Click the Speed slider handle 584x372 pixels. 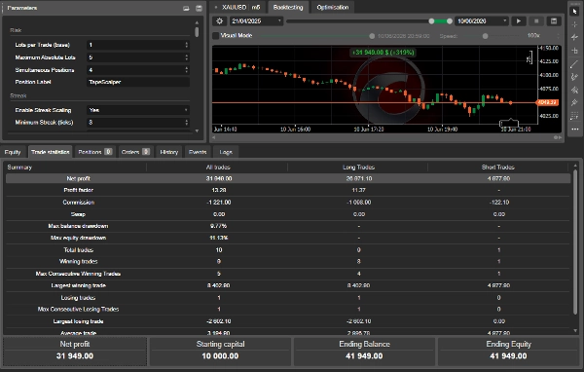(x=485, y=36)
